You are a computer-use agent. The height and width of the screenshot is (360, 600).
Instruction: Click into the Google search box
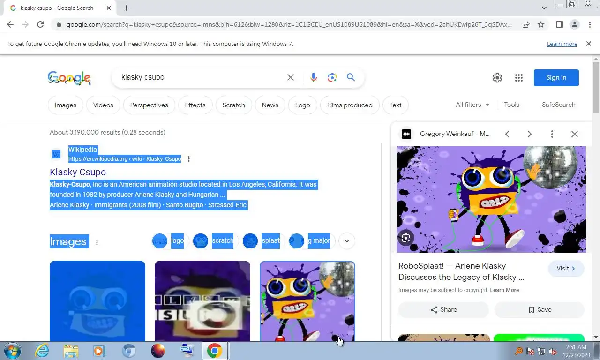202,77
